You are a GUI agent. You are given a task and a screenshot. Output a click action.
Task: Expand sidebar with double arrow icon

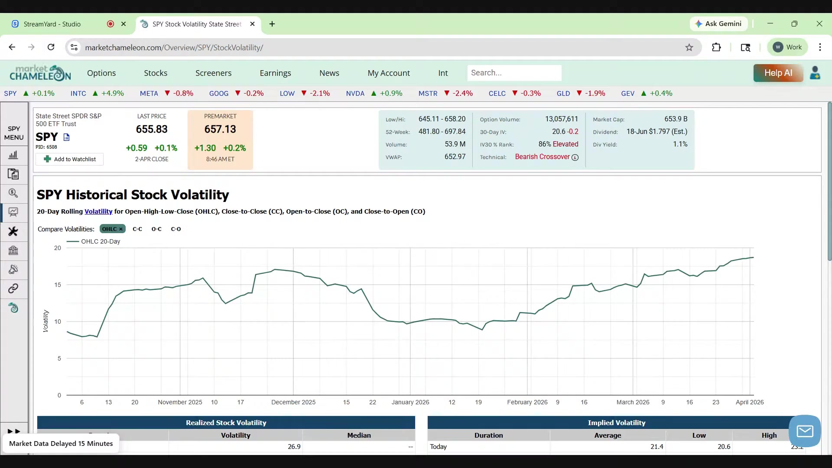click(x=14, y=431)
